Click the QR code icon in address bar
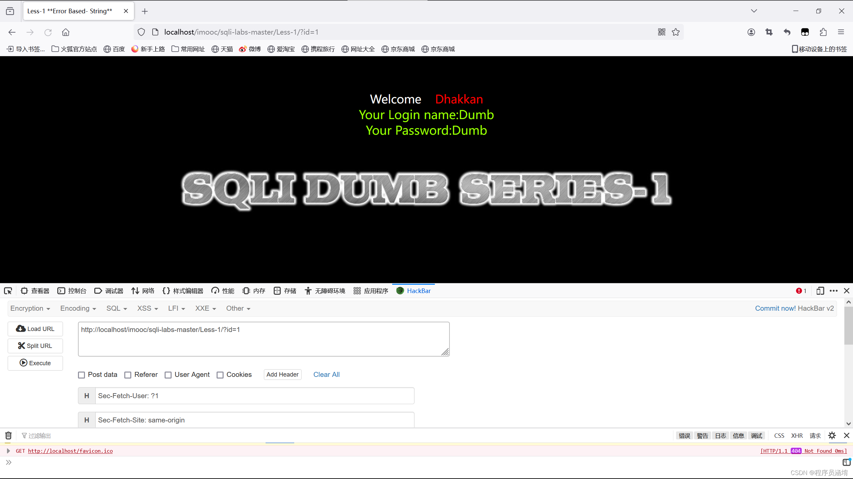853x479 pixels. [662, 32]
